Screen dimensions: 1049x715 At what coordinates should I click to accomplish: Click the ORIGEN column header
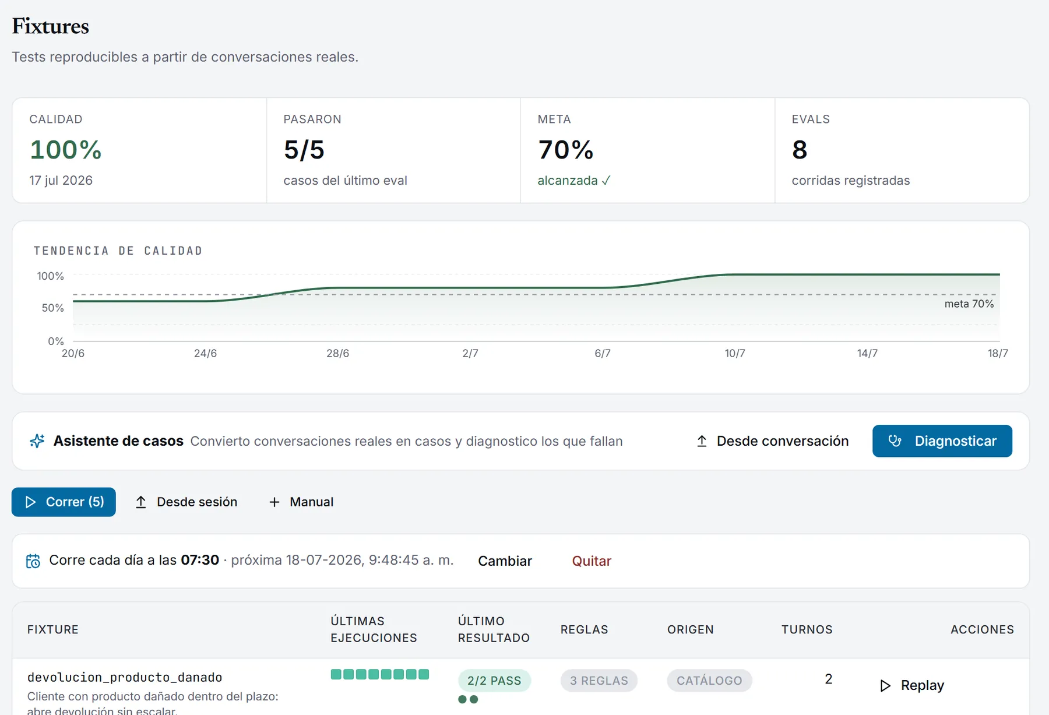tap(691, 629)
